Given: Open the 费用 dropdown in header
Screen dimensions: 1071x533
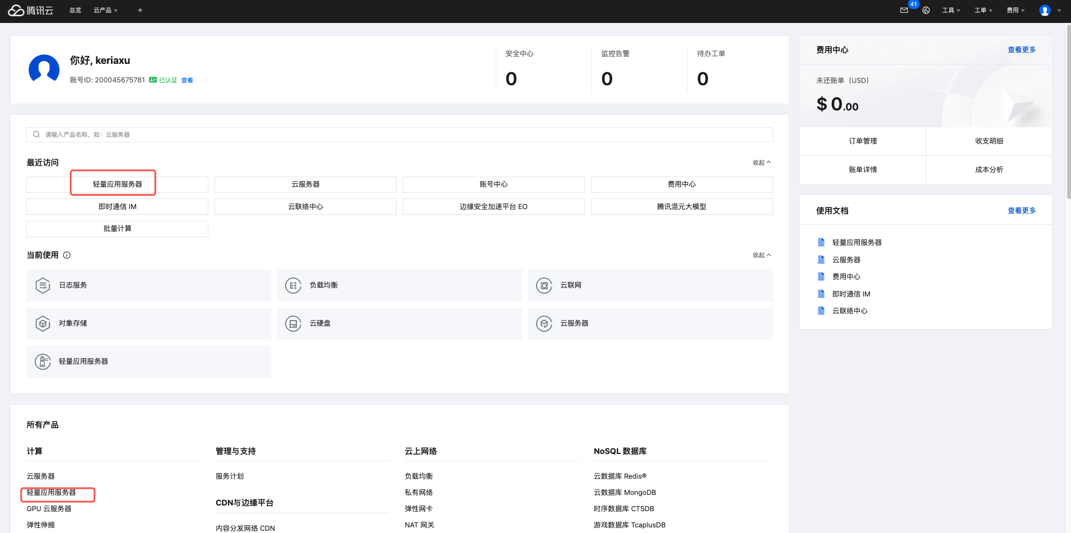Looking at the screenshot, I should 1015,11.
